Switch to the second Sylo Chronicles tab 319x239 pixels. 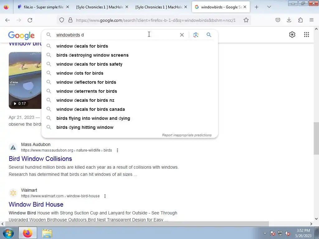tap(161, 7)
